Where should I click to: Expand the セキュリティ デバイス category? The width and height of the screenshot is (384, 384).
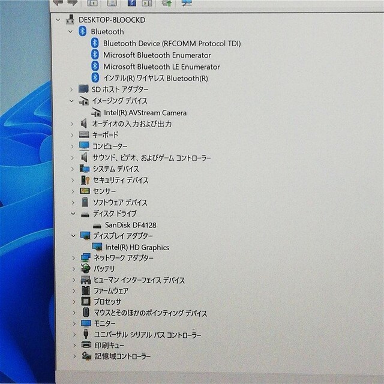(x=73, y=180)
